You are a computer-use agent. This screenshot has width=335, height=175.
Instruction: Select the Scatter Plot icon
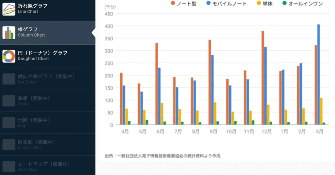[9, 144]
